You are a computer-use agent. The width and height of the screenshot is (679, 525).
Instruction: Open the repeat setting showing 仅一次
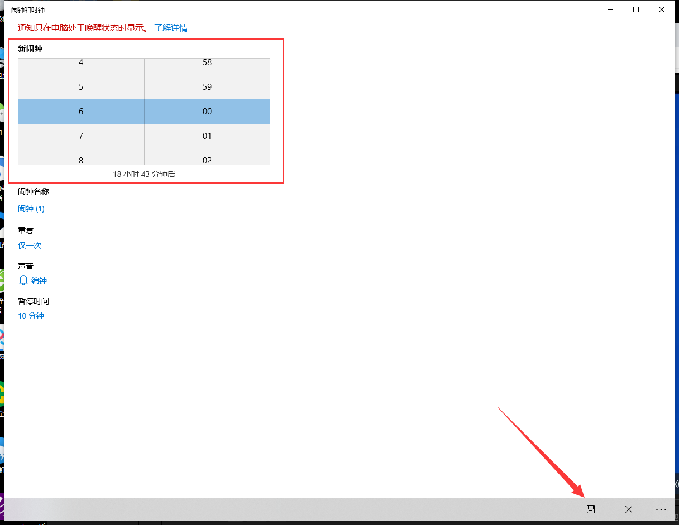(29, 245)
